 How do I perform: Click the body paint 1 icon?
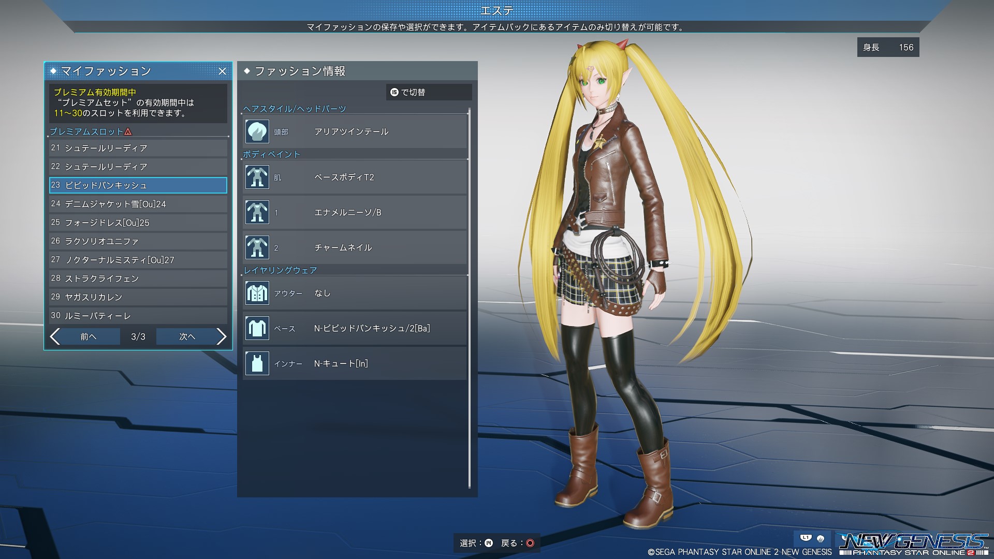(257, 212)
